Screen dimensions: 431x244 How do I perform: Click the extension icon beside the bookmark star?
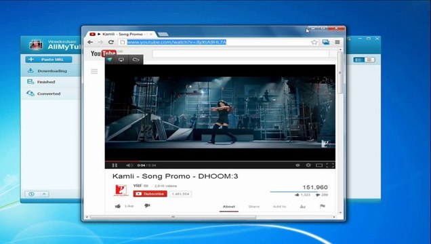(326, 42)
